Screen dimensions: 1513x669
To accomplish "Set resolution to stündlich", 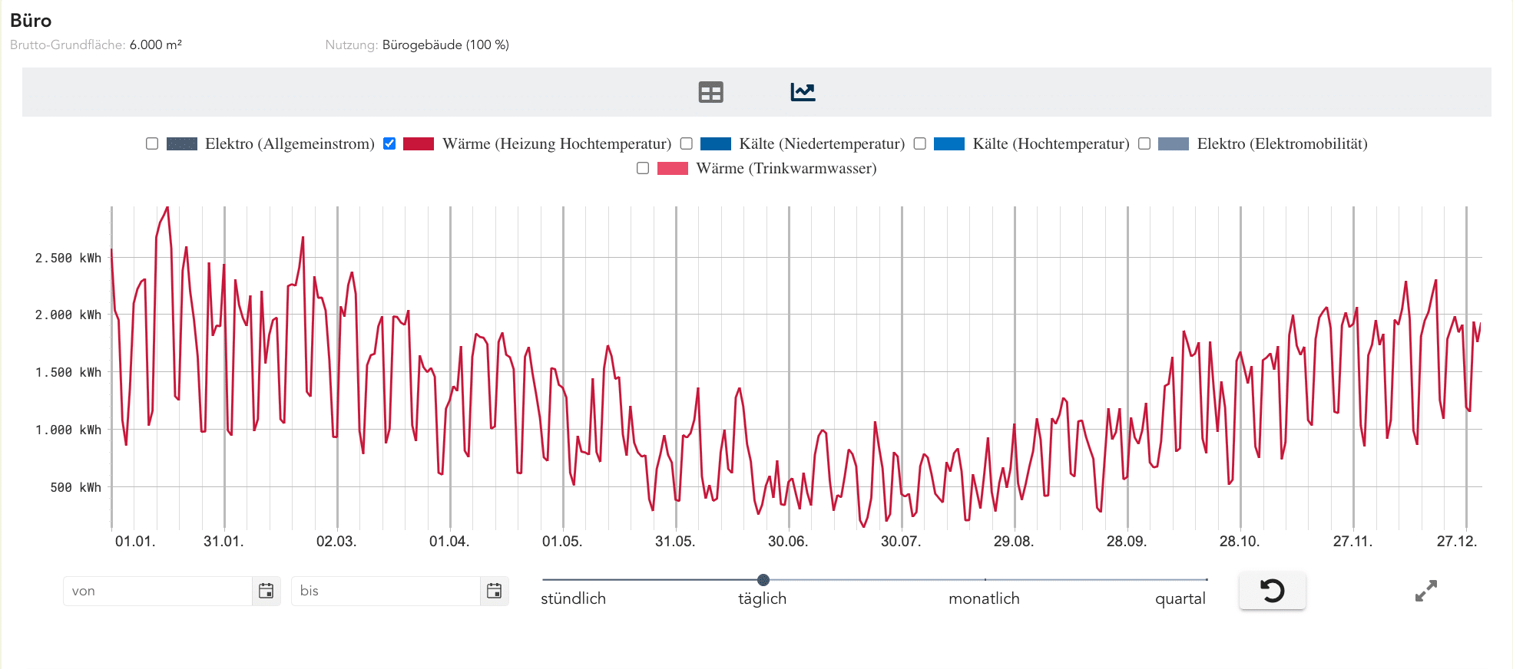I will (573, 598).
